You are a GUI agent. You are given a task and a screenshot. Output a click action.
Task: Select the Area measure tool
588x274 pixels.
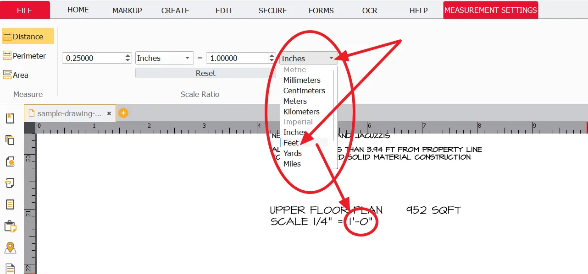tap(16, 75)
